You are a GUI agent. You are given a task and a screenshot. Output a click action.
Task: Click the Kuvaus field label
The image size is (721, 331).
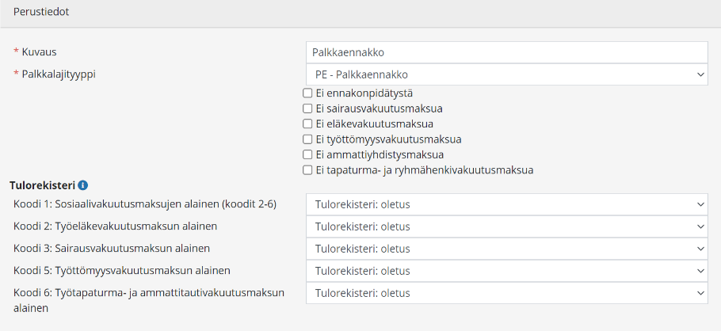(39, 51)
